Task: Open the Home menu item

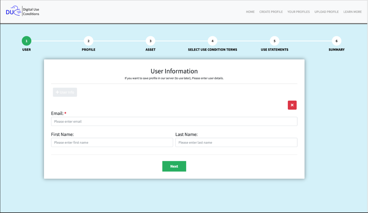Action: [x=250, y=12]
